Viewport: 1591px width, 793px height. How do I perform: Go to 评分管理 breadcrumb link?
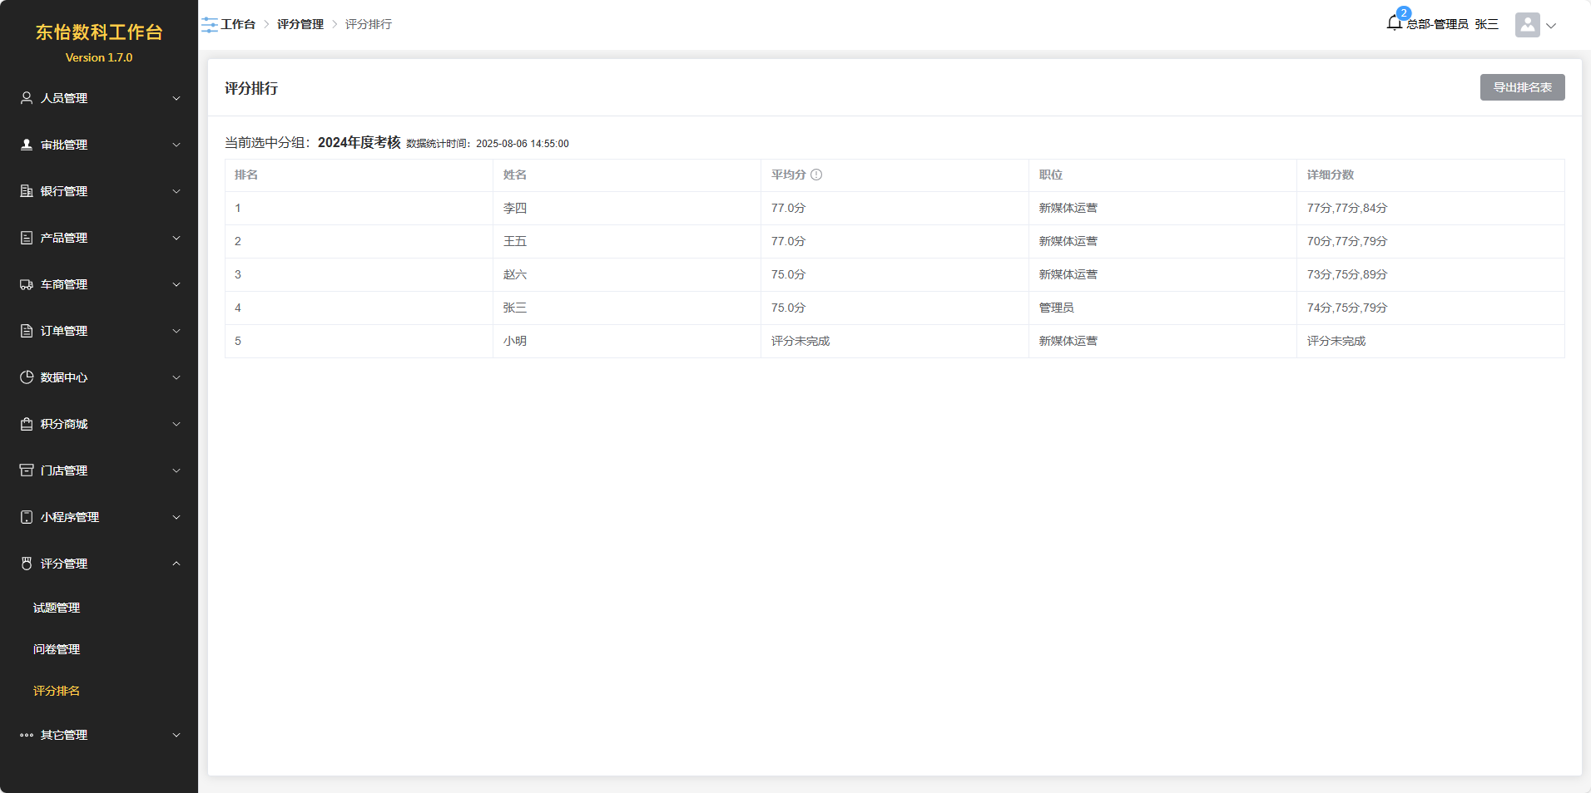(300, 24)
